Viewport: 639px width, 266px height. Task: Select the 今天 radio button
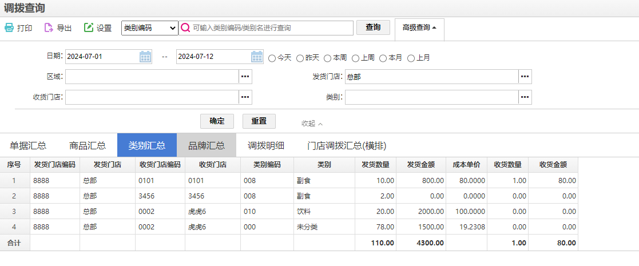(x=272, y=58)
